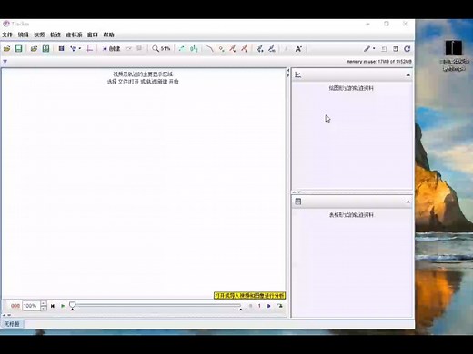Click the track control icon next to 创建
This screenshot has height=354, width=473.
click(x=129, y=48)
